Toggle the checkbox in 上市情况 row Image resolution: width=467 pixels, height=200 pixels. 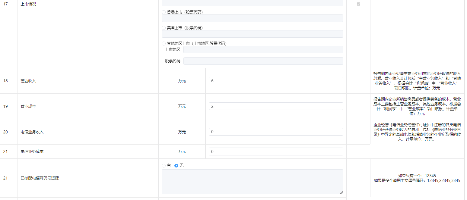(358, 4)
